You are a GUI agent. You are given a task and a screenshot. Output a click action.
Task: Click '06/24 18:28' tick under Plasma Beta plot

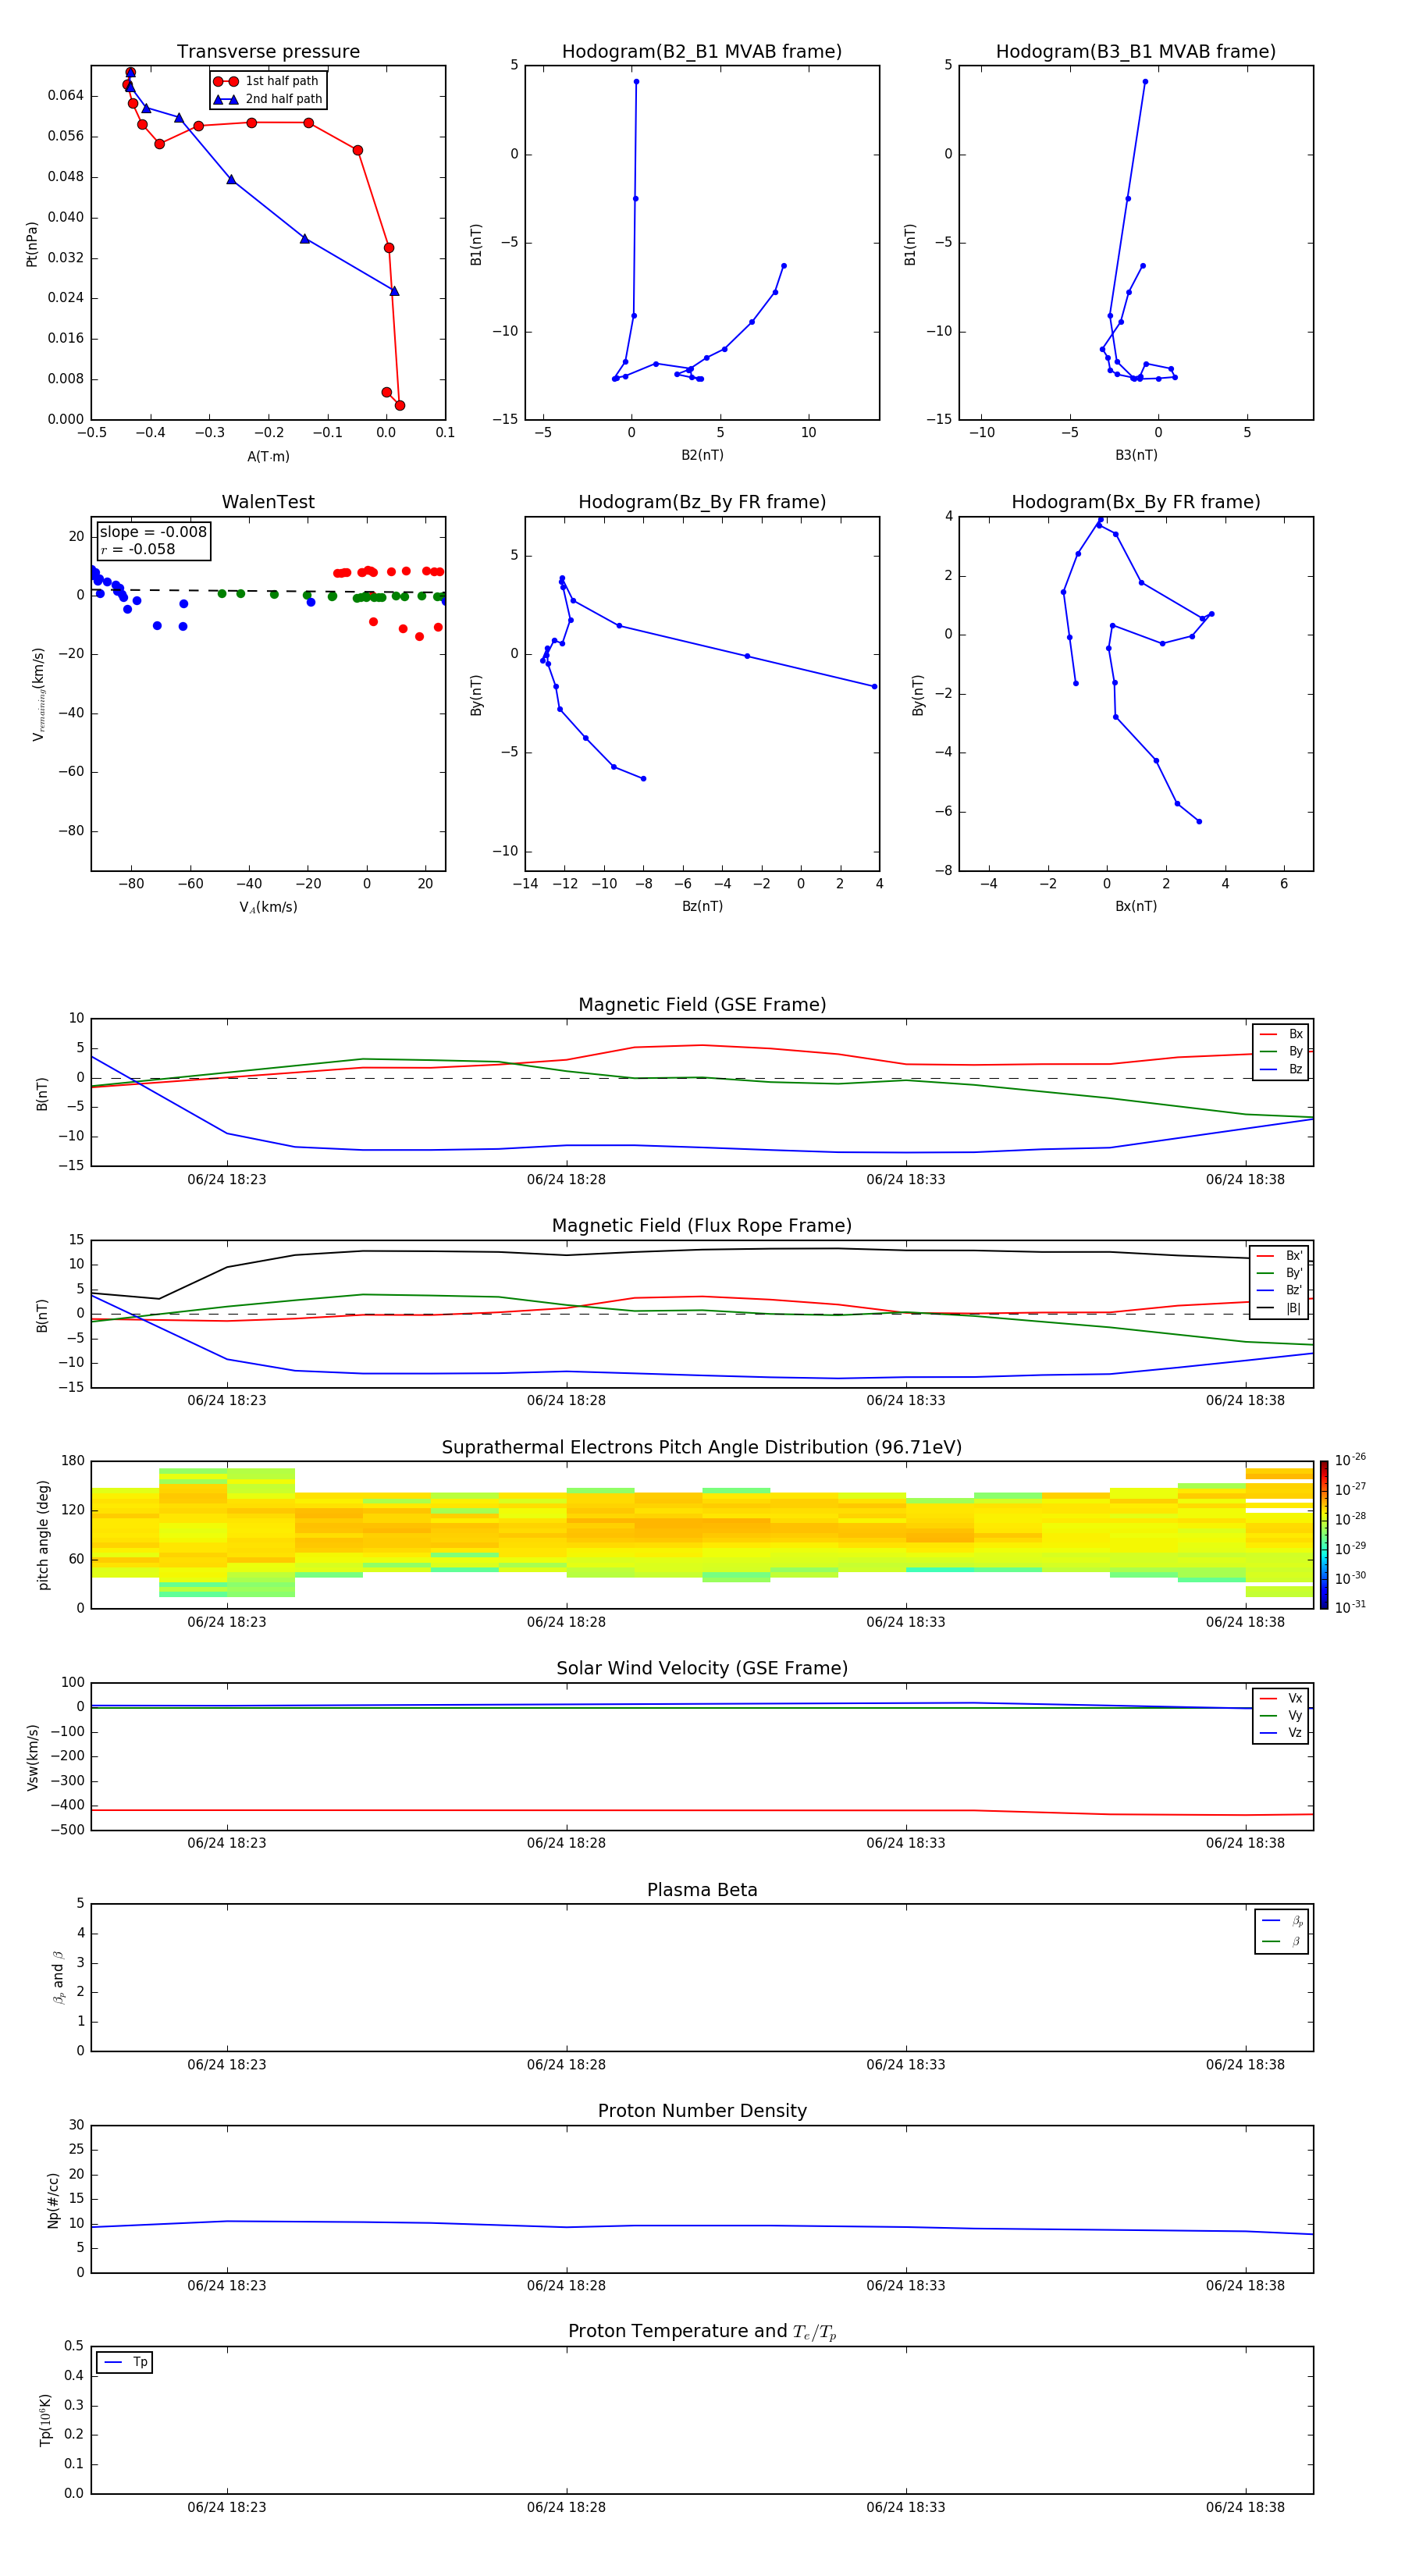pyautogui.click(x=566, y=2065)
